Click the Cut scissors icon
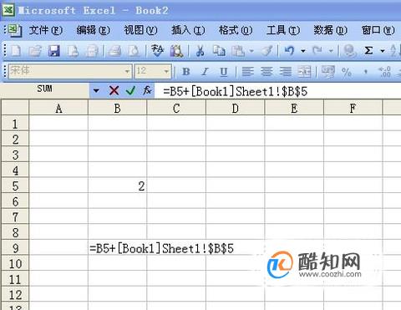 (x=200, y=51)
